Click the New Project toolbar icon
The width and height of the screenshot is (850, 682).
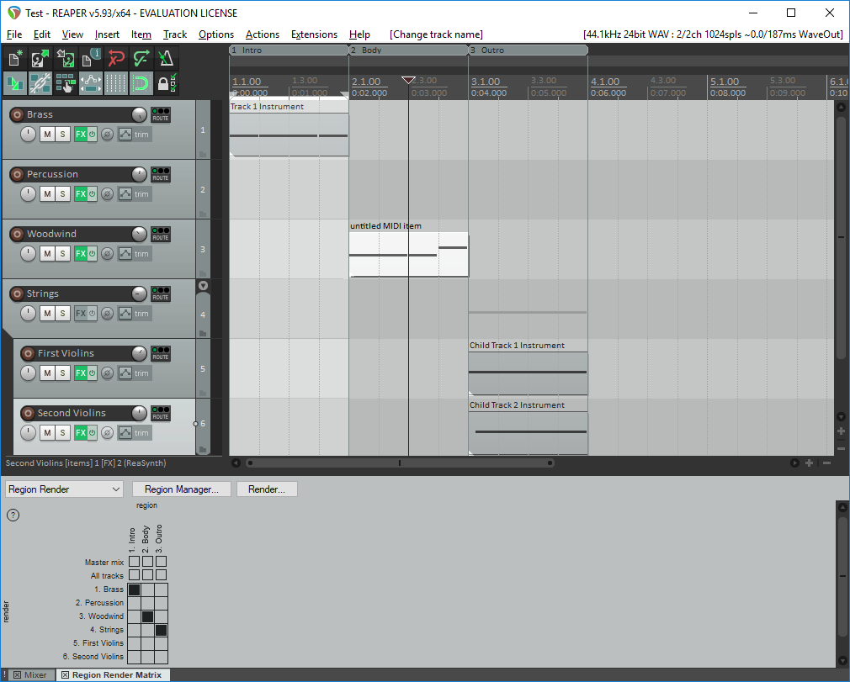click(15, 59)
